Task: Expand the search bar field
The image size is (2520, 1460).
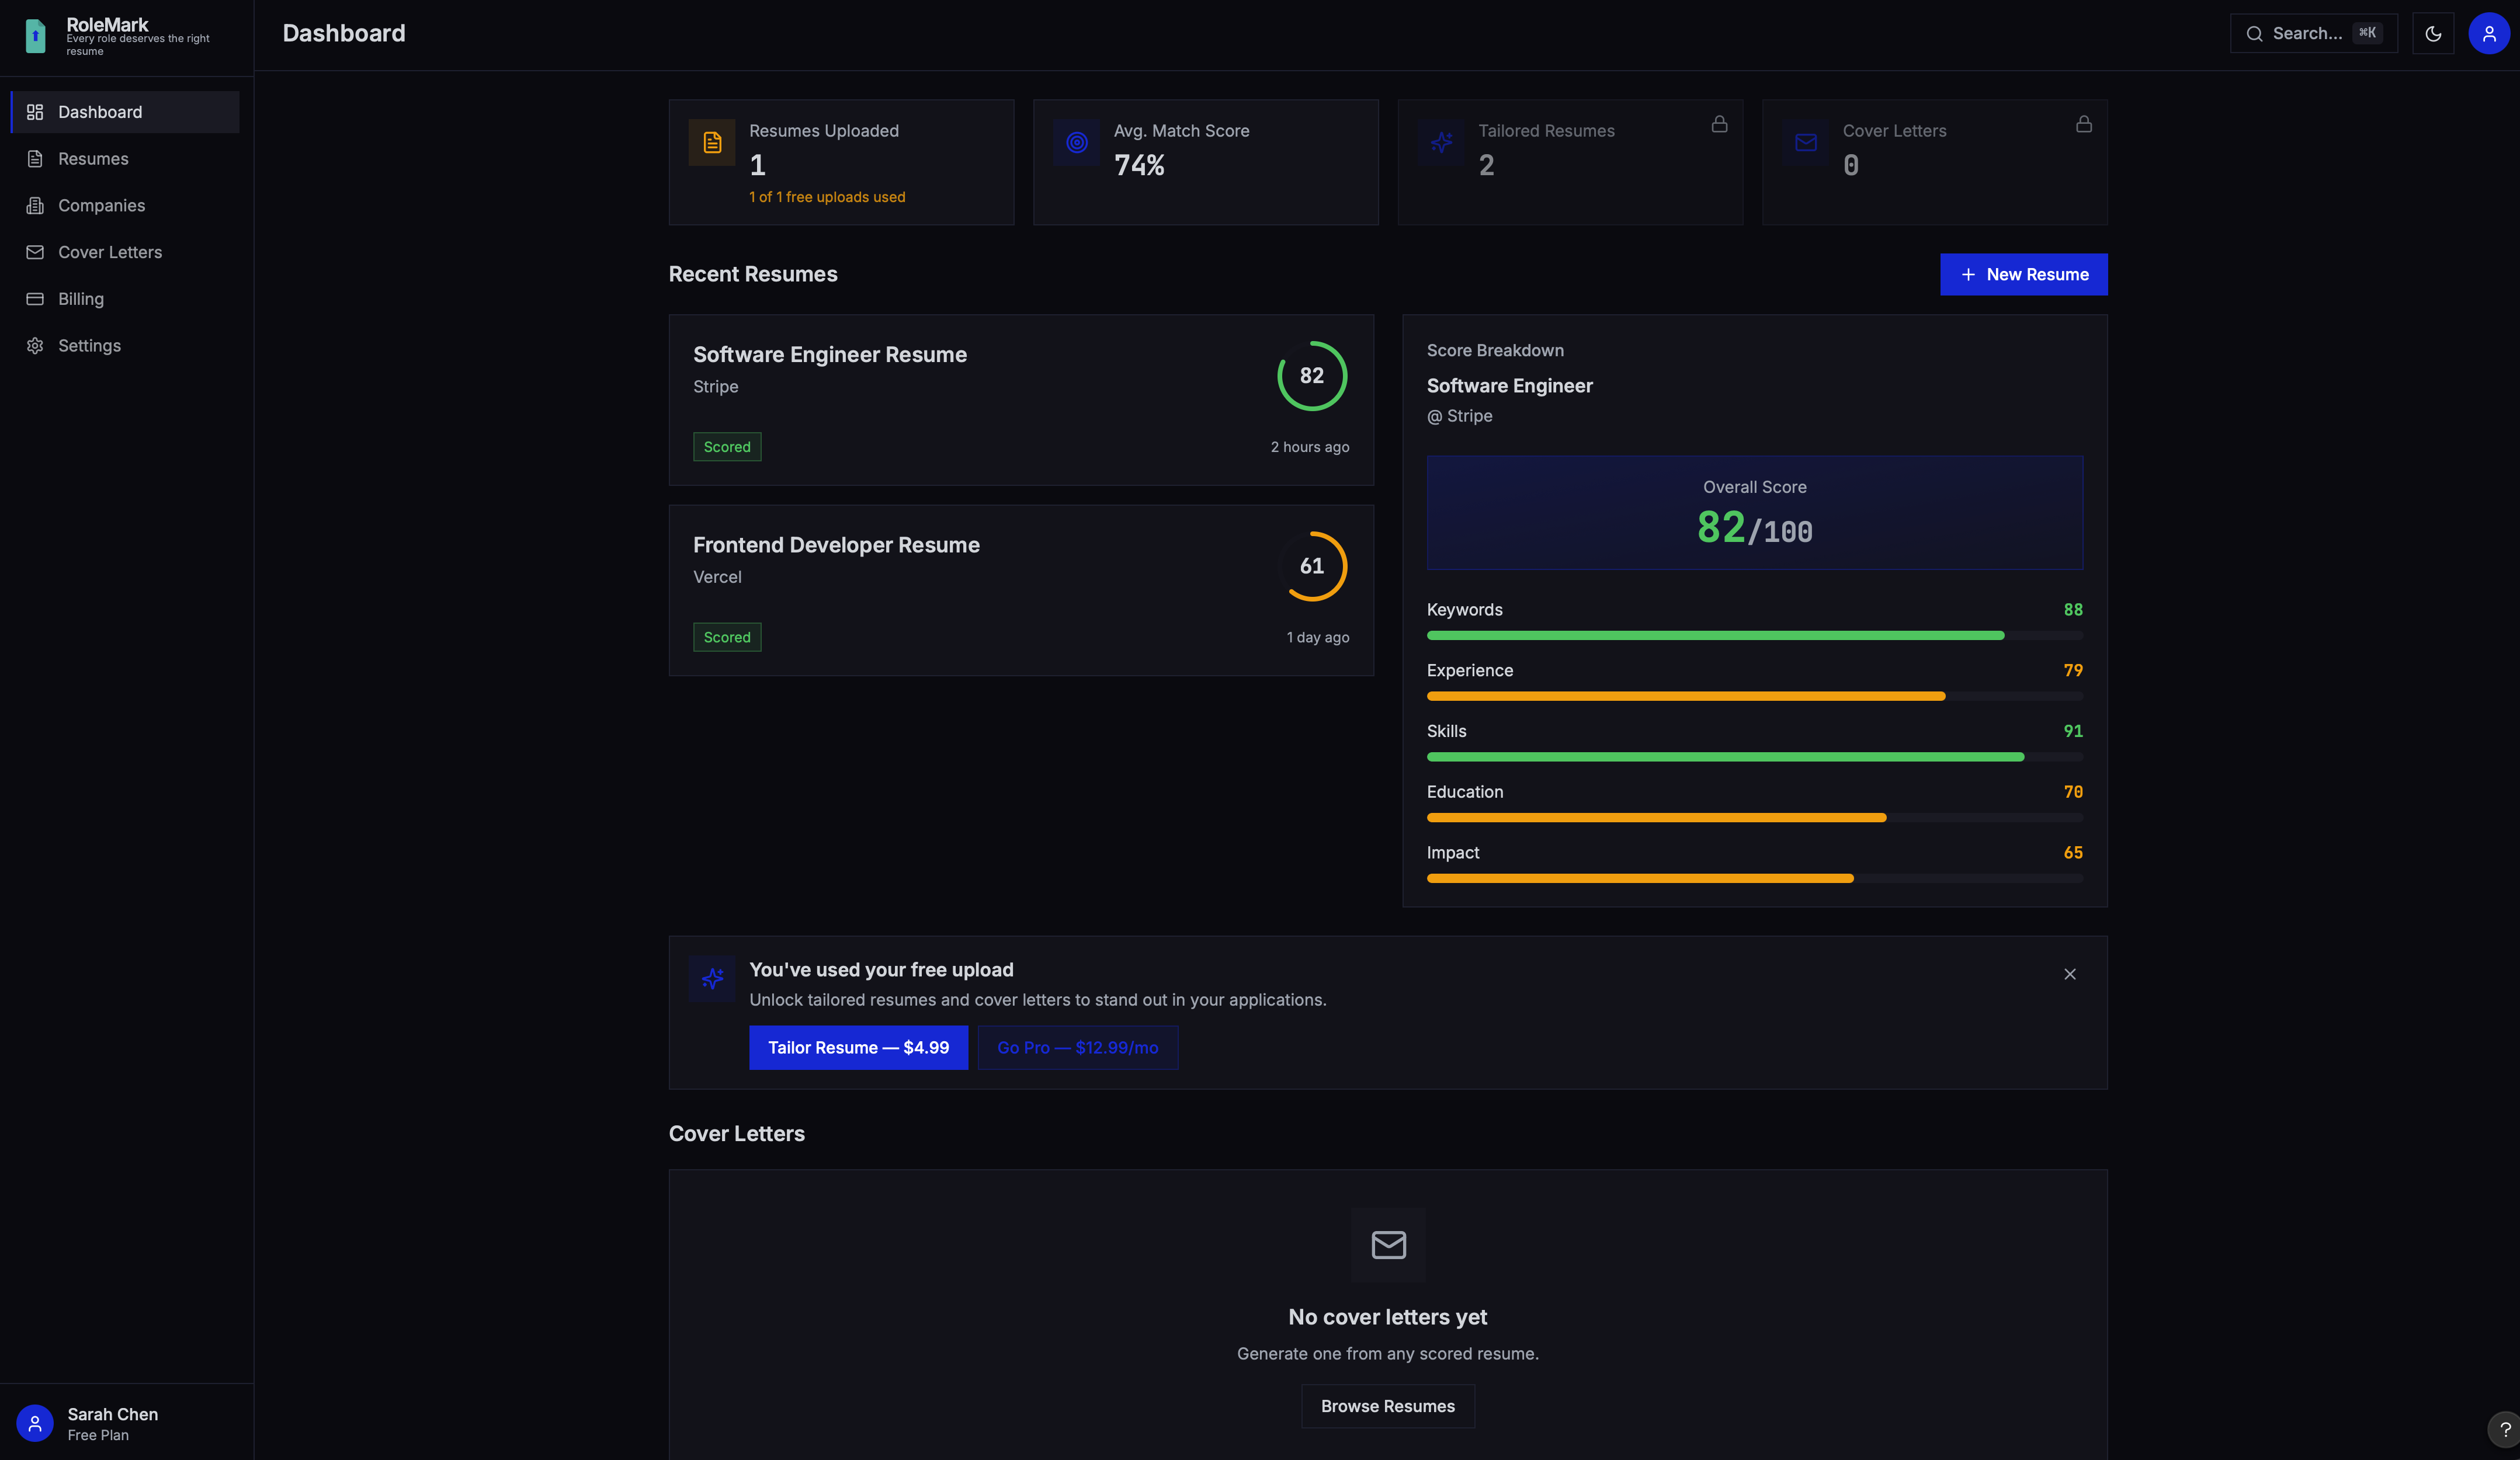Action: point(2313,33)
